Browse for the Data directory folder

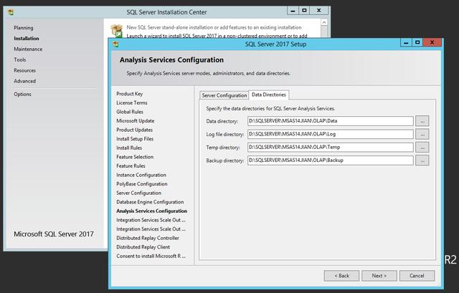click(422, 121)
